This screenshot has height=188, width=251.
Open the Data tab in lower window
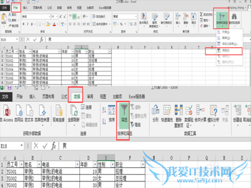pyautogui.click(x=77, y=96)
